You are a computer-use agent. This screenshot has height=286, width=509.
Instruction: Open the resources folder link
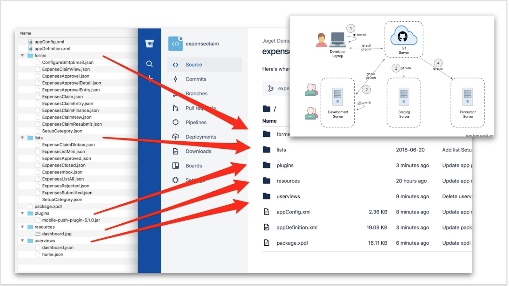tap(288, 181)
